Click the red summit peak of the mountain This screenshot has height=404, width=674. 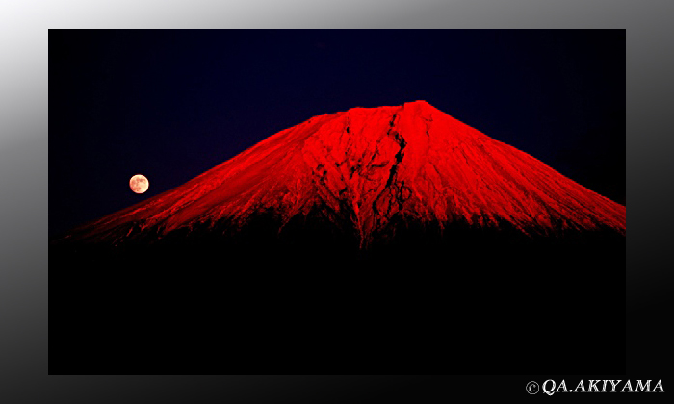pyautogui.click(x=416, y=106)
